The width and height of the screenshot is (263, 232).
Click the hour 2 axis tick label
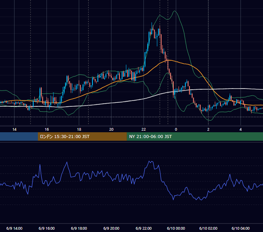pos(208,130)
